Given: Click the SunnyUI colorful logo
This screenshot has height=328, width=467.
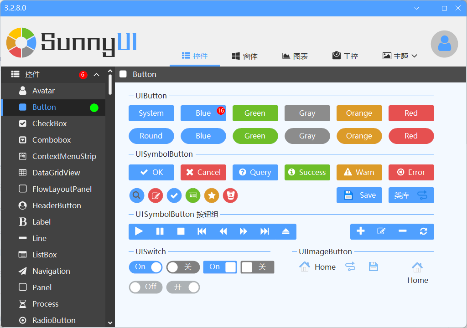Looking at the screenshot, I should click(x=21, y=42).
